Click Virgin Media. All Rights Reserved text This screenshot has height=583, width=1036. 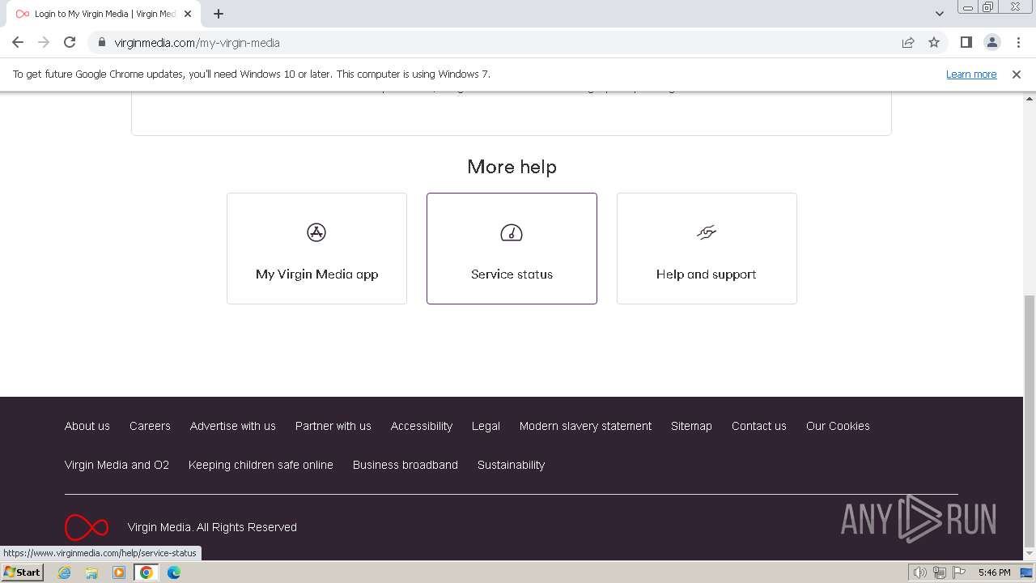click(212, 527)
